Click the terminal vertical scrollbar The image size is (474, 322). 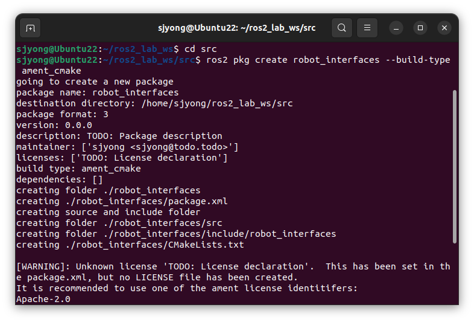pyautogui.click(x=454, y=167)
